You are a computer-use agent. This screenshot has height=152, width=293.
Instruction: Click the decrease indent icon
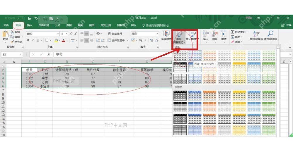pyautogui.click(x=98, y=40)
